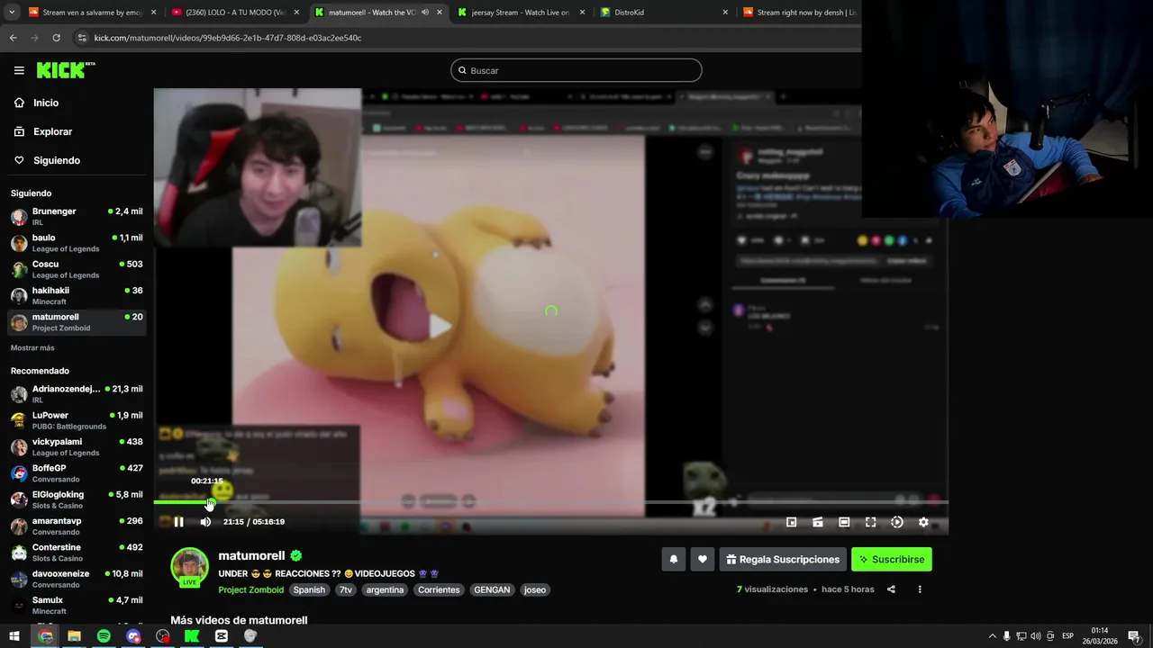
Task: Click Regala Suscripciones button
Action: coord(783,559)
